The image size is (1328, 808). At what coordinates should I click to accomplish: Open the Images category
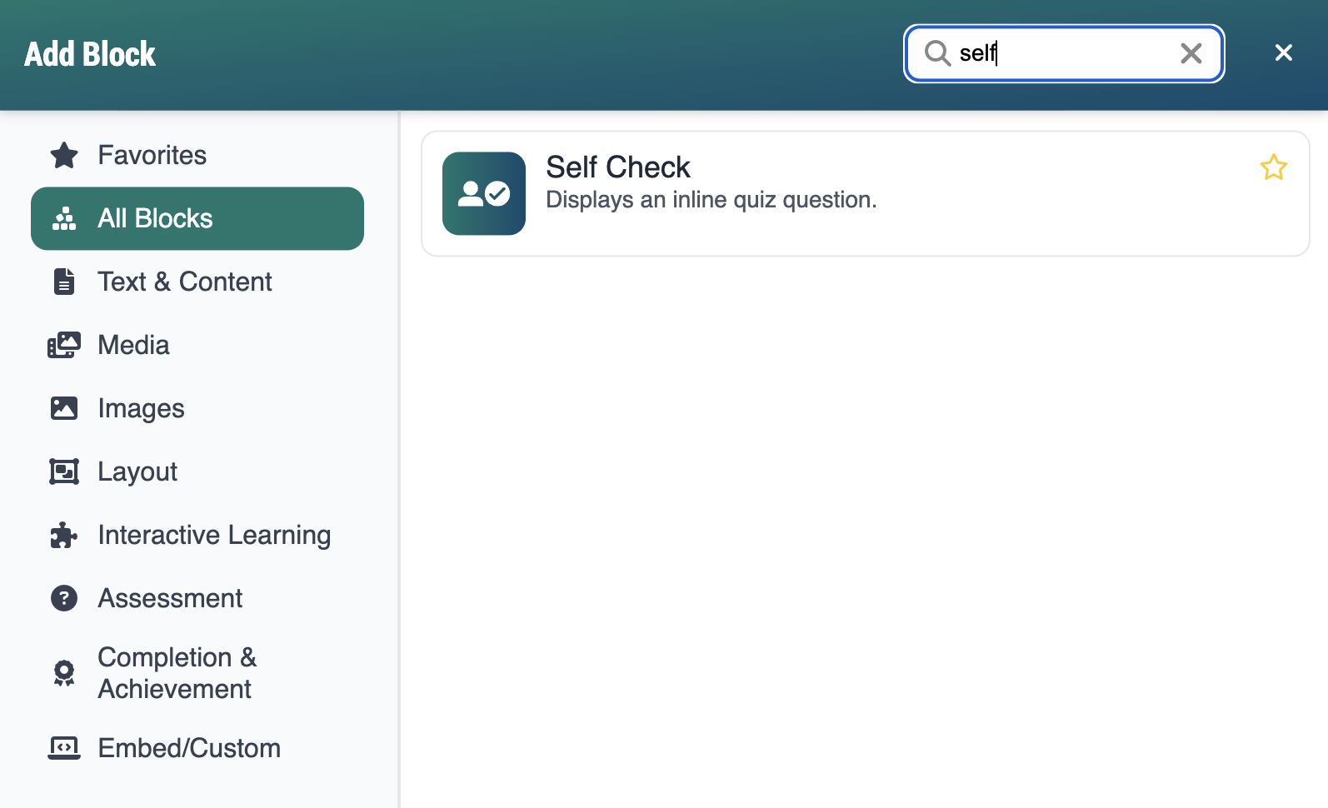(x=197, y=408)
